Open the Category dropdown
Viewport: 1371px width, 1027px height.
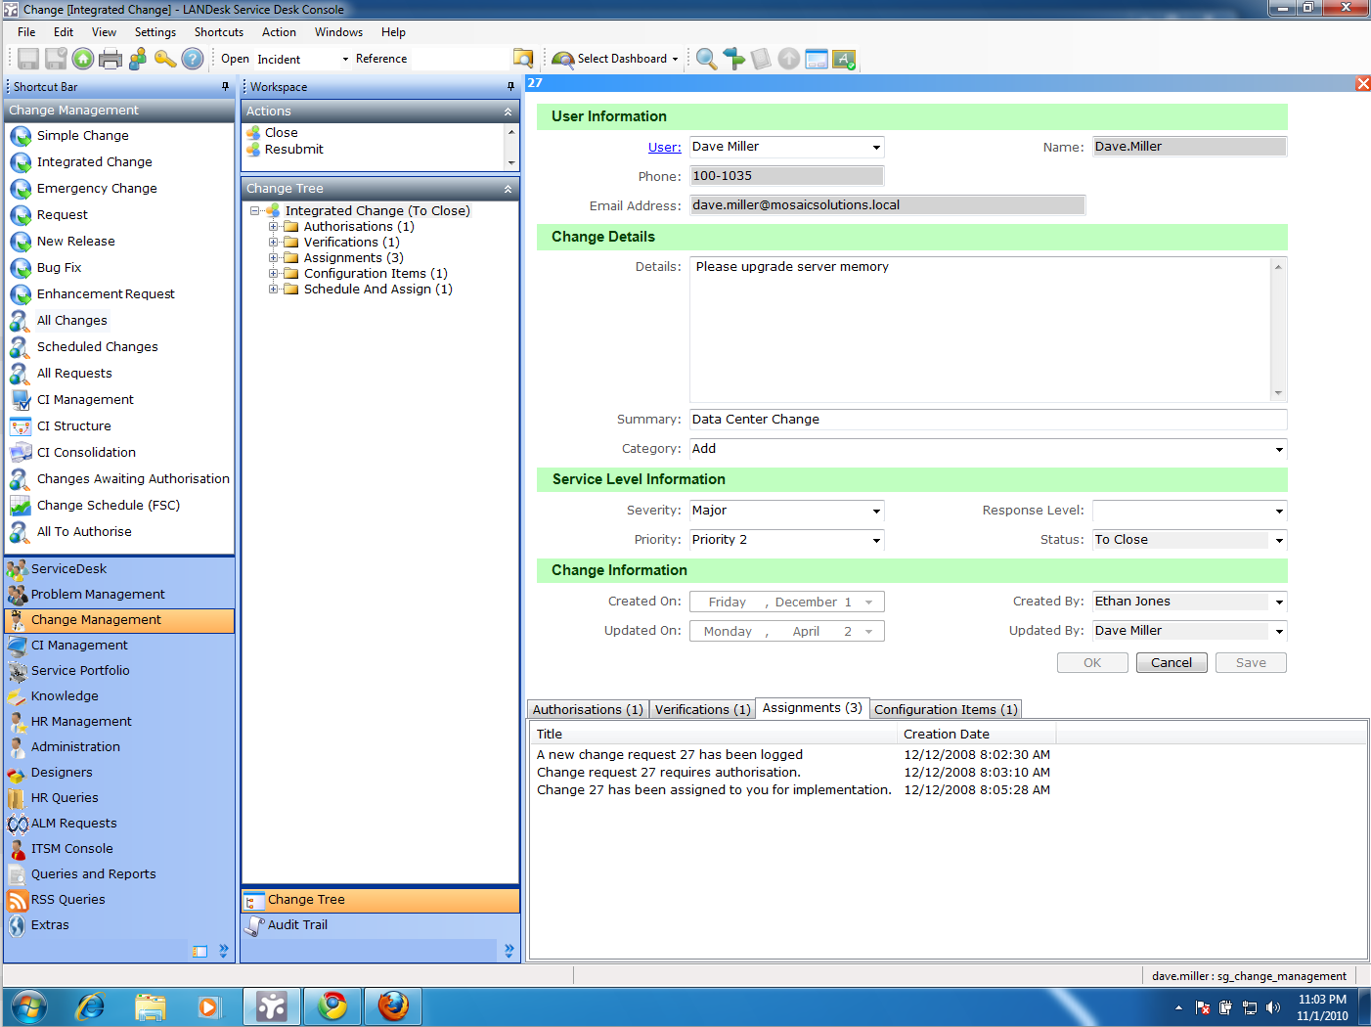(1279, 450)
